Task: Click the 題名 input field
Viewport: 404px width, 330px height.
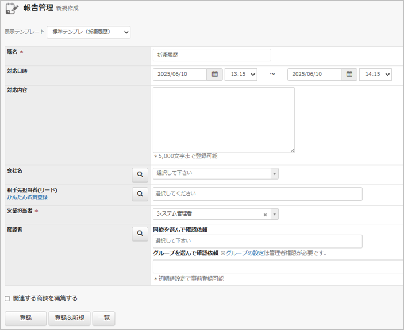Action: (211, 55)
